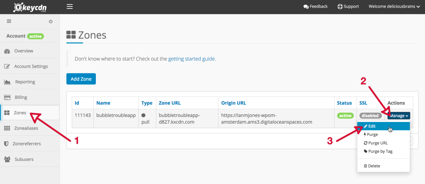Image resolution: width=425 pixels, height=184 pixels.
Task: Click the active account badge
Action: 35,36
